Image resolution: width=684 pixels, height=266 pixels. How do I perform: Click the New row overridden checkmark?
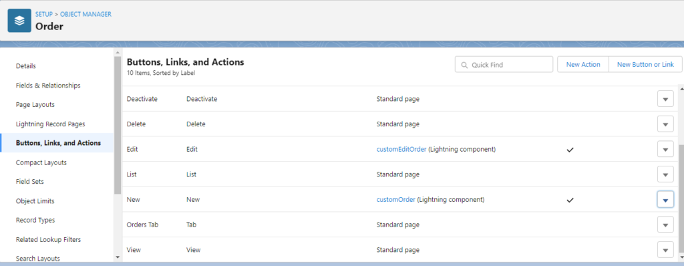570,200
